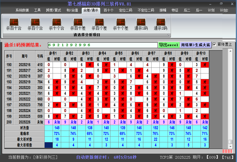The image size is (237, 162).
Task: Click the 用结果>生成大底 button
Action: 196,45
